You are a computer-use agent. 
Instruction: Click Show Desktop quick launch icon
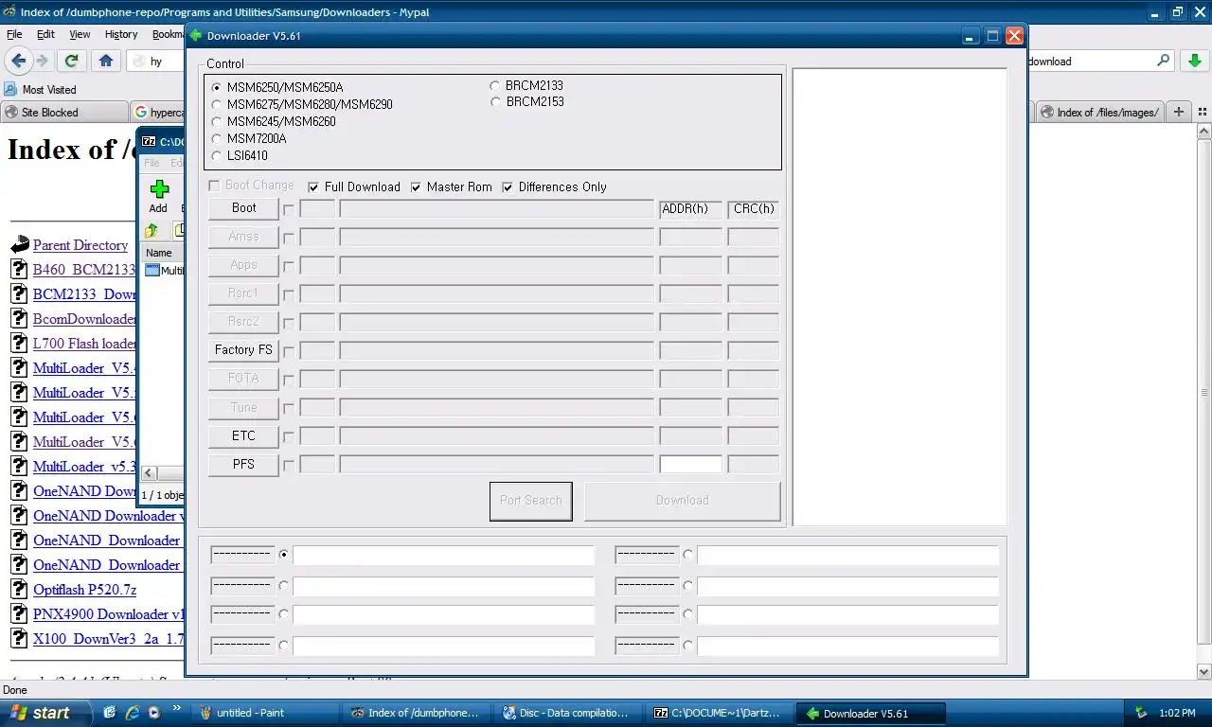click(110, 713)
